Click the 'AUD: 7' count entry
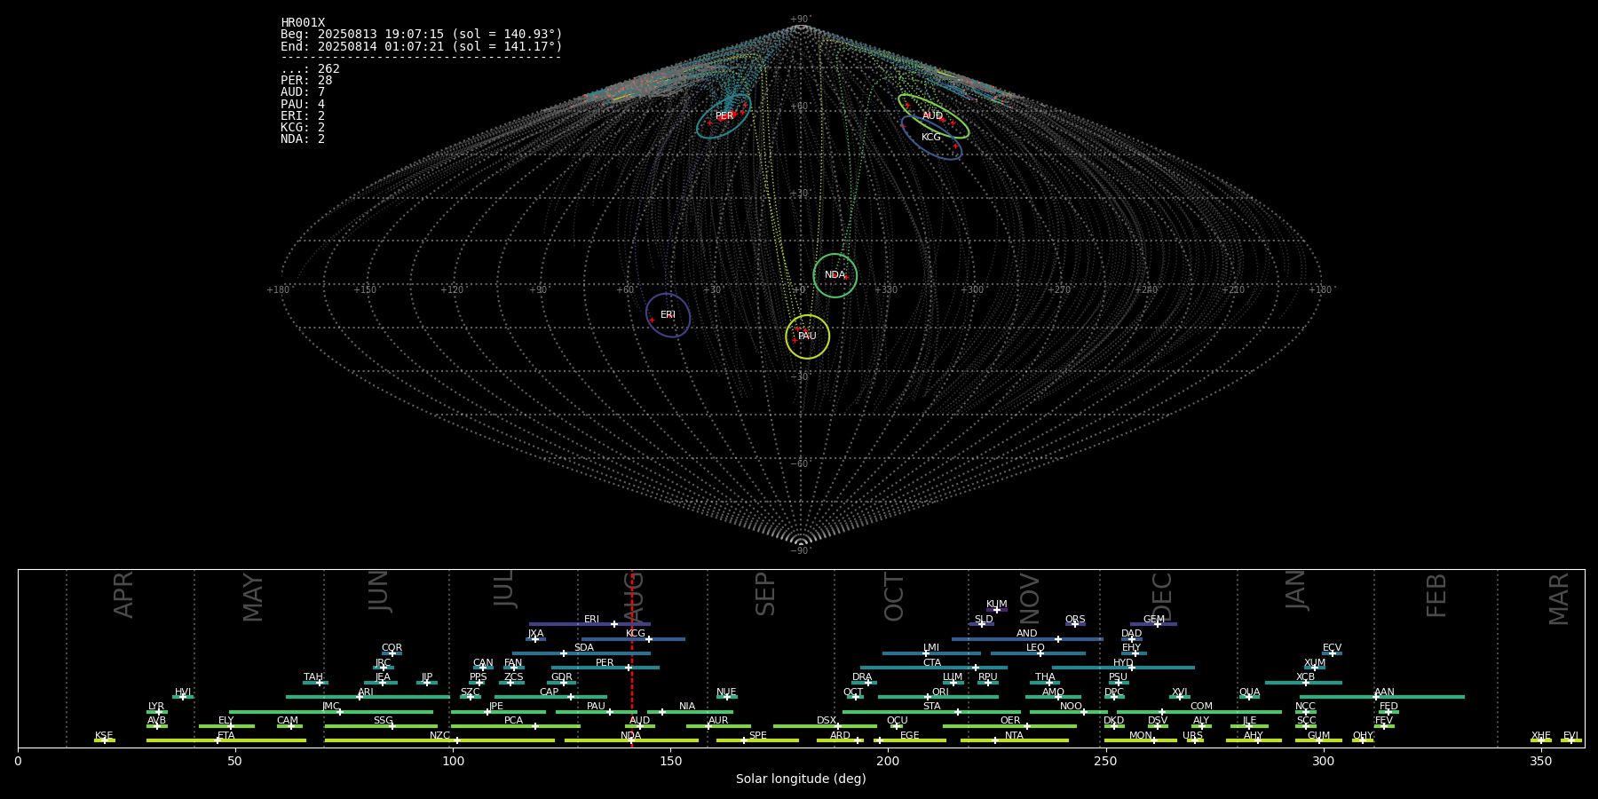The width and height of the screenshot is (1598, 799). point(303,92)
